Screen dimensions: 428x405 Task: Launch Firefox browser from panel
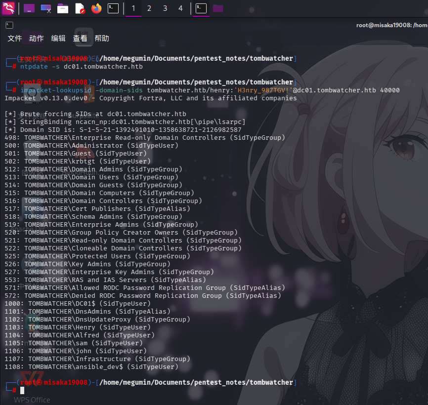tap(96, 8)
